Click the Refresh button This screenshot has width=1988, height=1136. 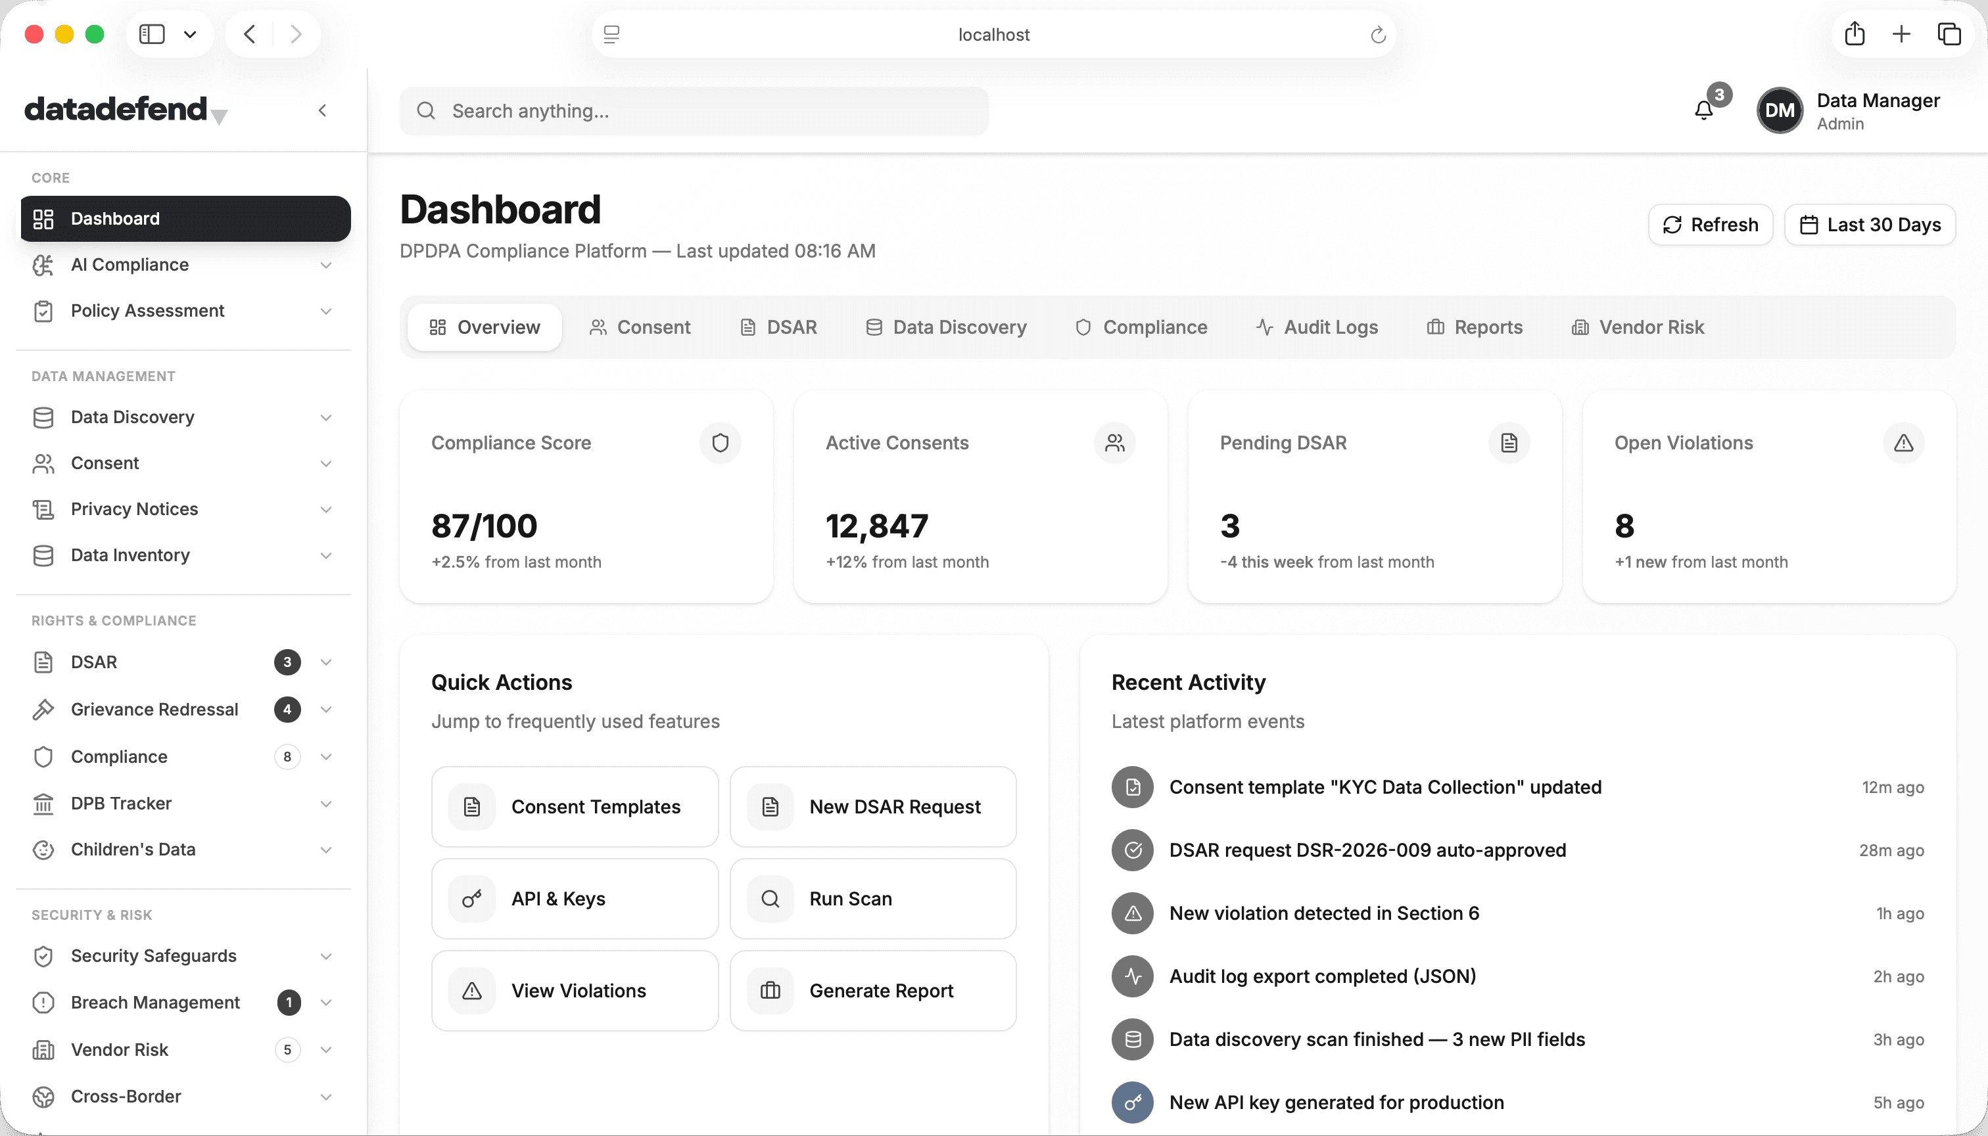point(1710,225)
